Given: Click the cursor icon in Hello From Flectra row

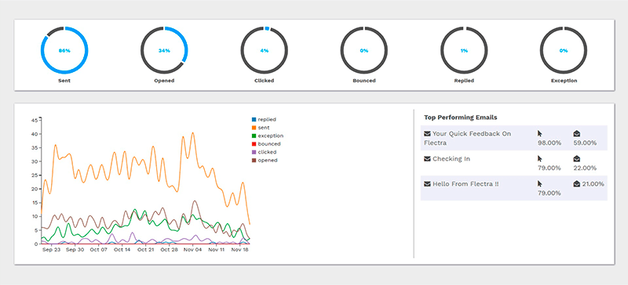Looking at the screenshot, I should point(540,184).
